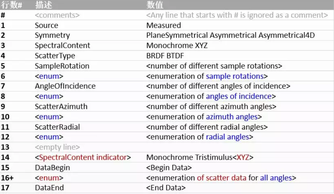Click the "<End Data>" value cell

(166, 188)
